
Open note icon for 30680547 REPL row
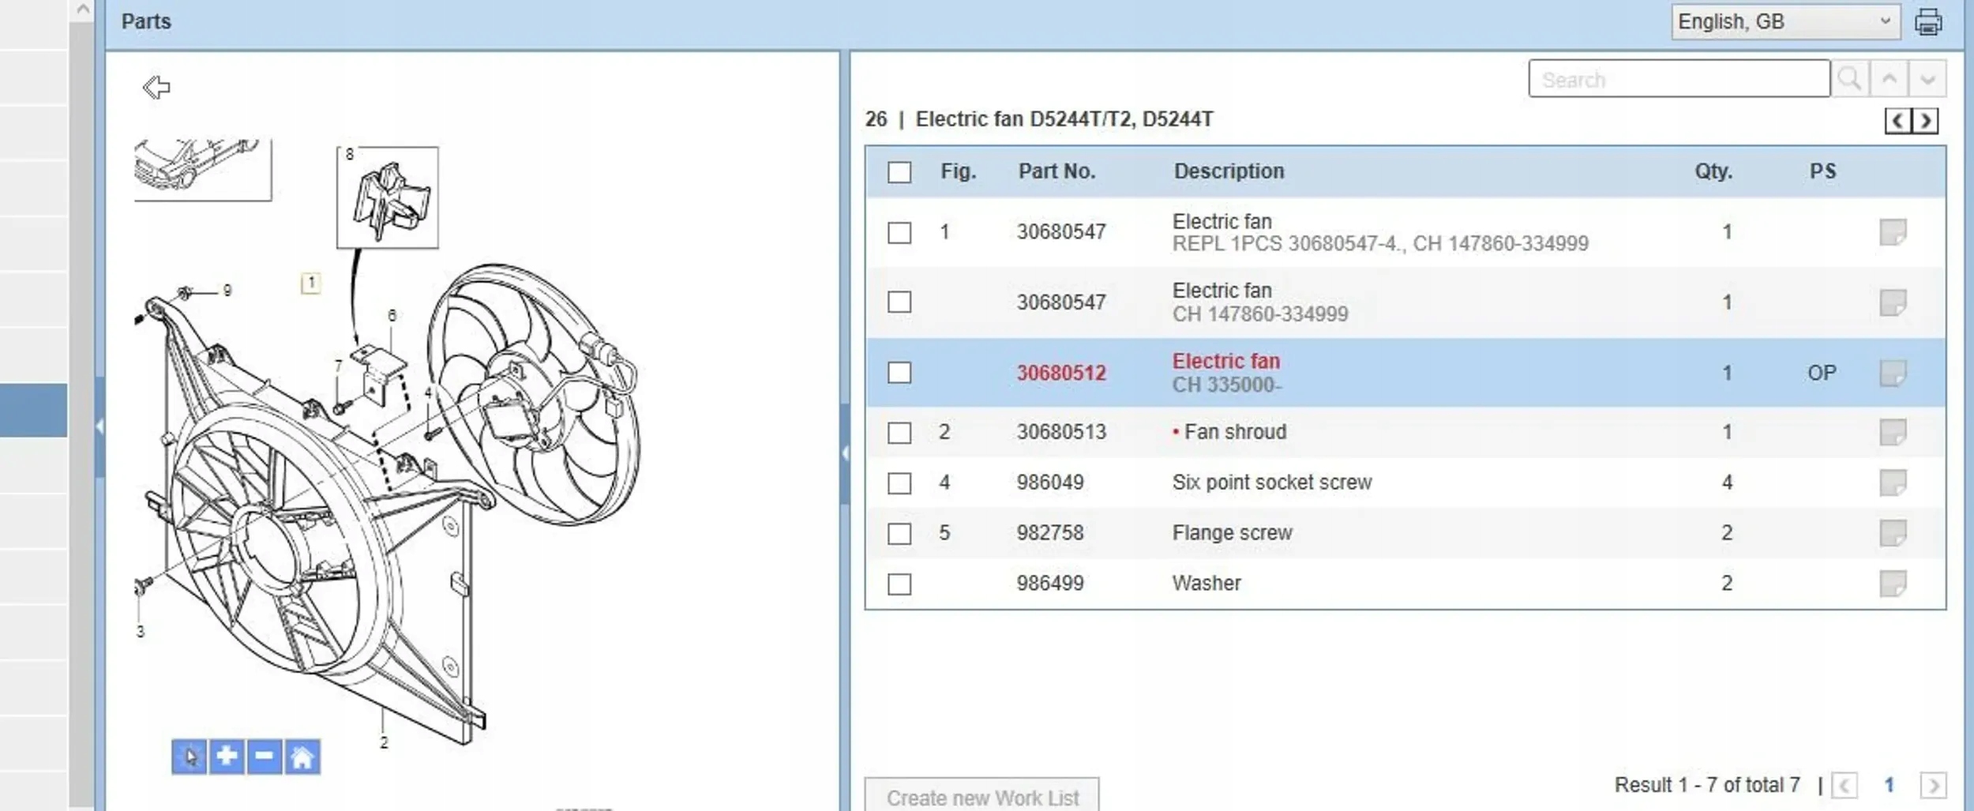pos(1893,232)
